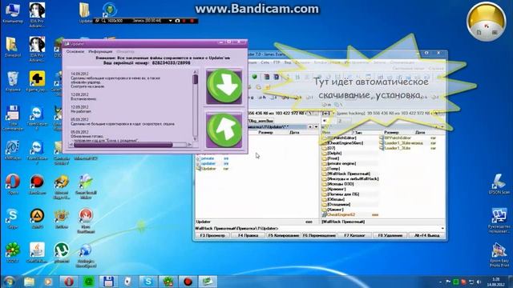Click the Opera desktop icon
Viewport: 513px width, 288px height.
tap(13, 184)
